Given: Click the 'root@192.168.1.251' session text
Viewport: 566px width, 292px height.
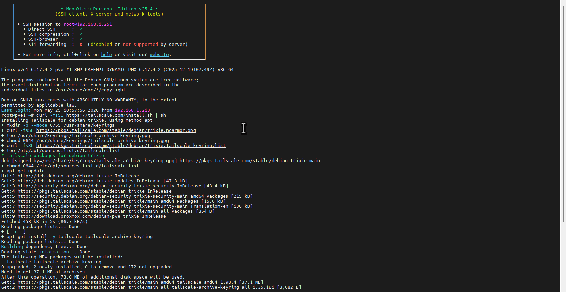Looking at the screenshot, I should 88,24.
